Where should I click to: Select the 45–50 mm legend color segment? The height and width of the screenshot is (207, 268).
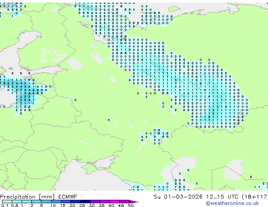pos(124,202)
